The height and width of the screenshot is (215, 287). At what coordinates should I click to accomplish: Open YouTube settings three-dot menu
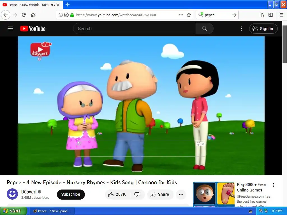241,29
